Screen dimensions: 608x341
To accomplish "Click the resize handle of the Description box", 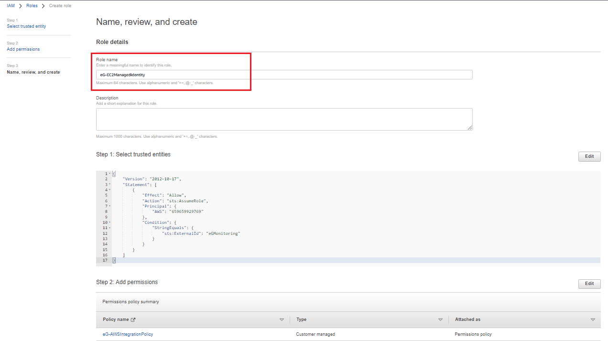I will pyautogui.click(x=470, y=128).
